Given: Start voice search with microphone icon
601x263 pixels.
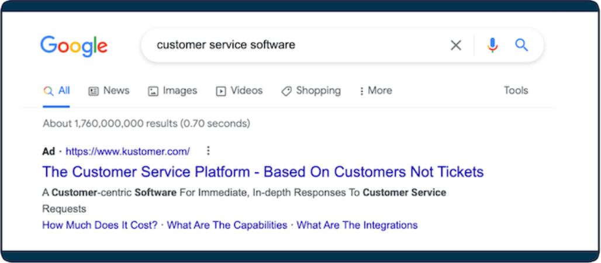Looking at the screenshot, I should (492, 45).
